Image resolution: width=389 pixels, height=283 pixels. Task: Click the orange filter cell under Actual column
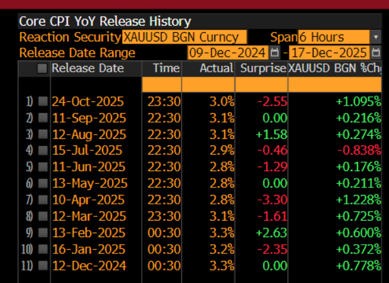click(x=208, y=84)
